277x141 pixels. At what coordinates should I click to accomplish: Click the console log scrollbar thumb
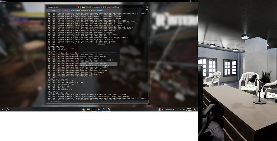point(148,94)
